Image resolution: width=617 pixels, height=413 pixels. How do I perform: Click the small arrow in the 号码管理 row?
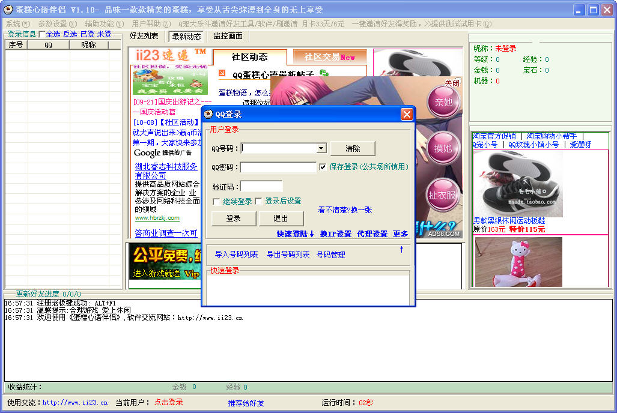click(401, 249)
